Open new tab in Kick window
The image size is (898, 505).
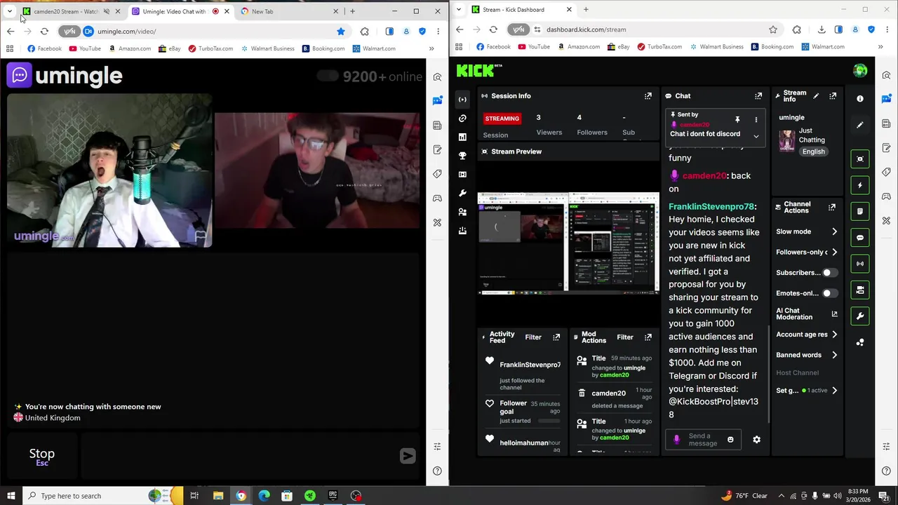click(586, 10)
